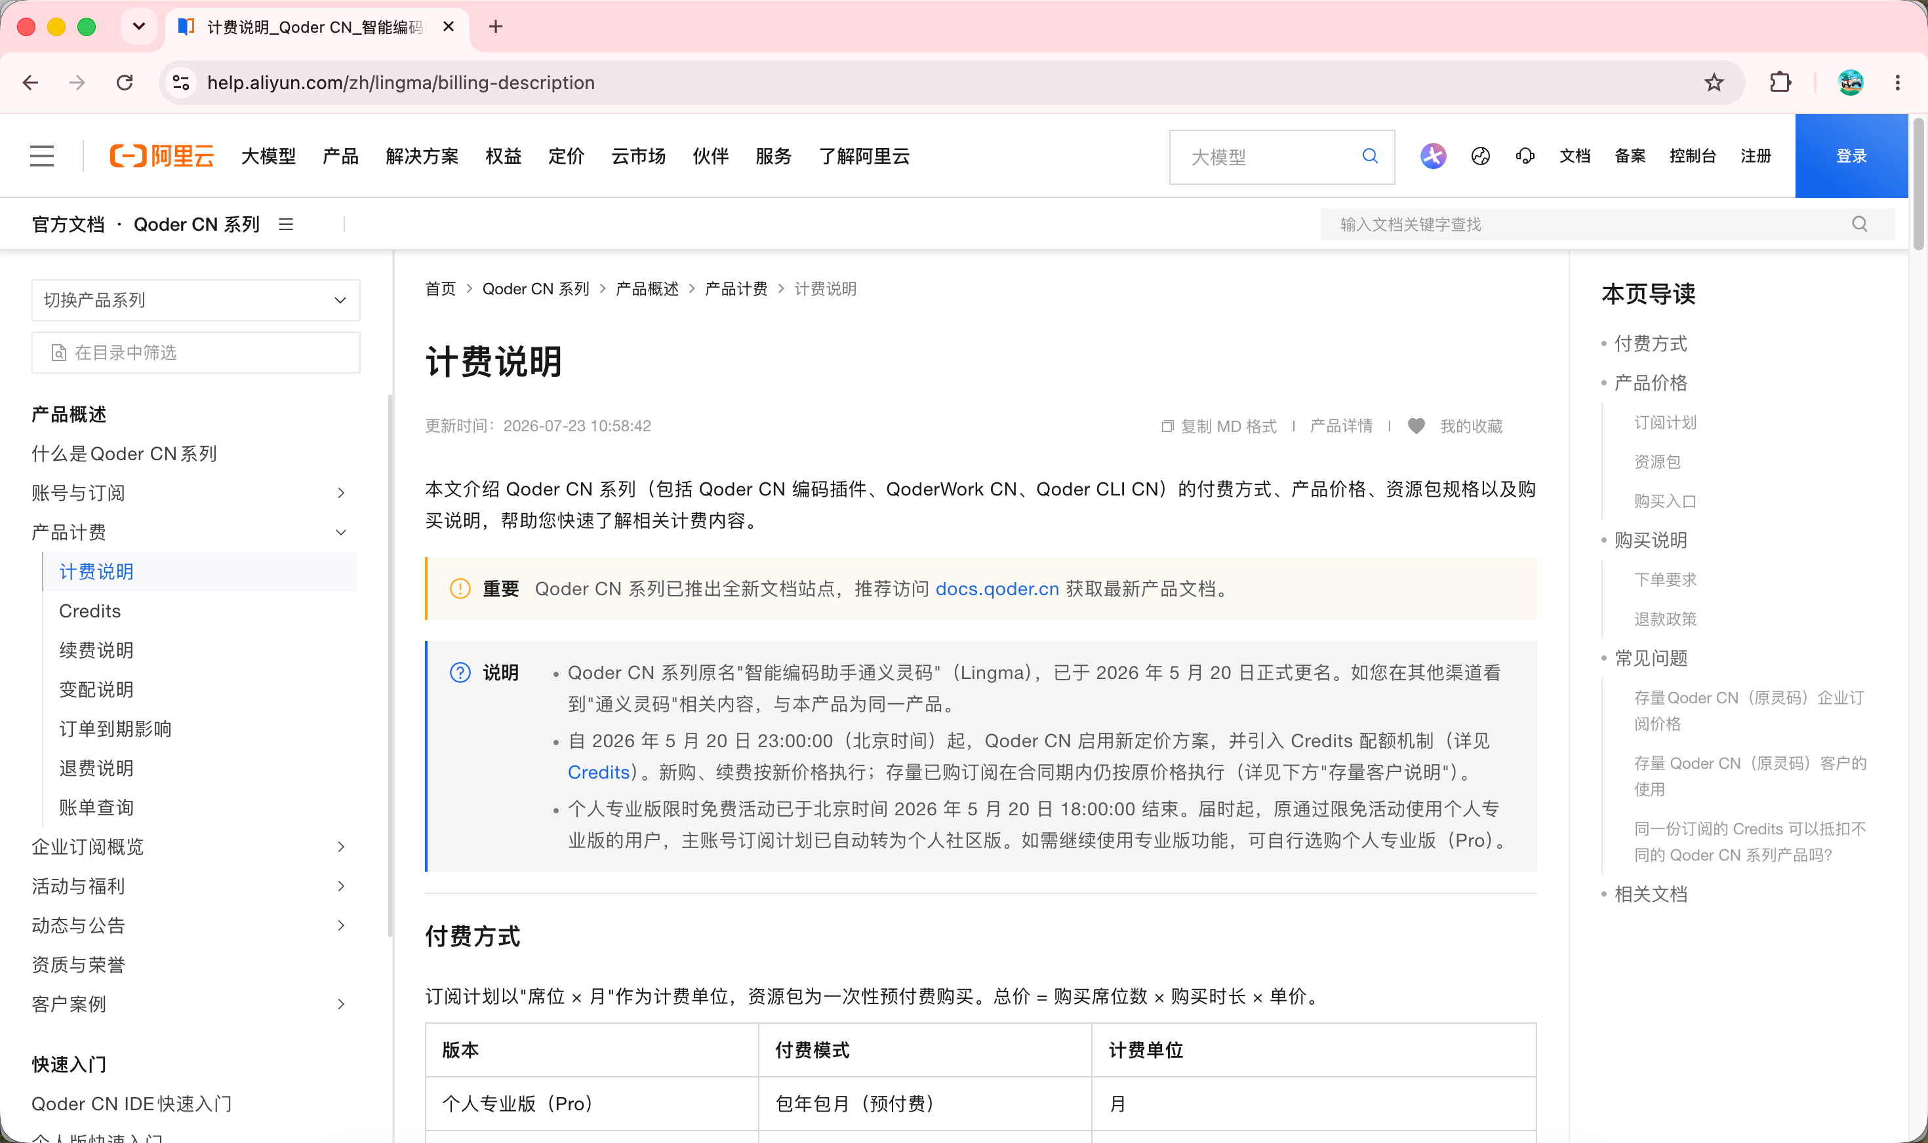Expand the 动态与公告 sidebar section
This screenshot has width=1928, height=1143.
[342, 926]
